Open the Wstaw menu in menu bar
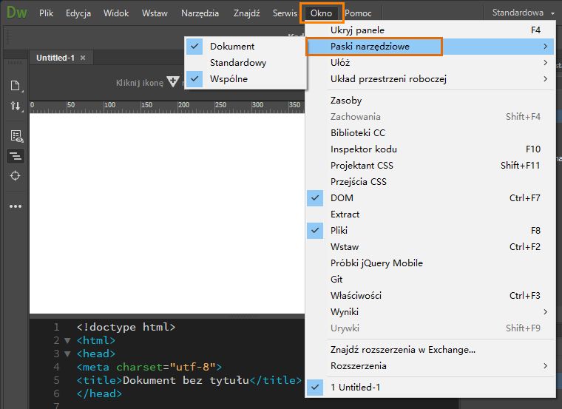The height and width of the screenshot is (409, 562). pos(155,13)
